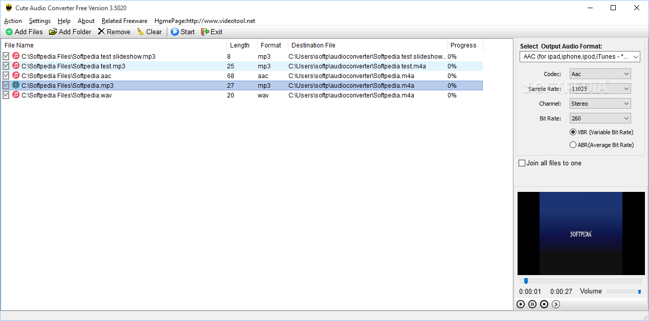This screenshot has width=649, height=321.
Task: Open the Output Audio Format dropdown
Action: pos(580,57)
